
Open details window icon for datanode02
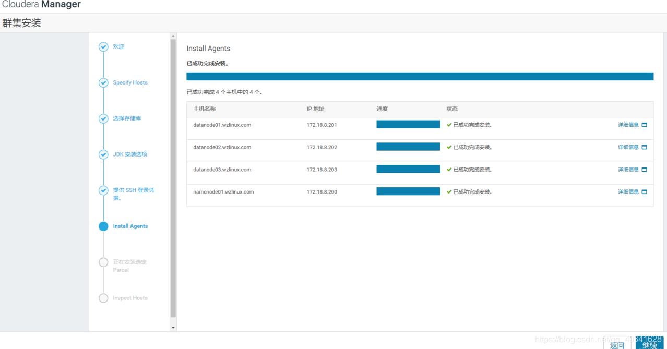pos(644,148)
